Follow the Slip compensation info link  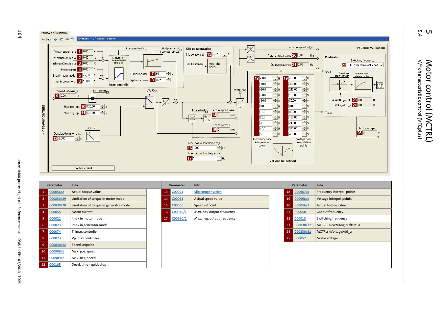coord(208,192)
